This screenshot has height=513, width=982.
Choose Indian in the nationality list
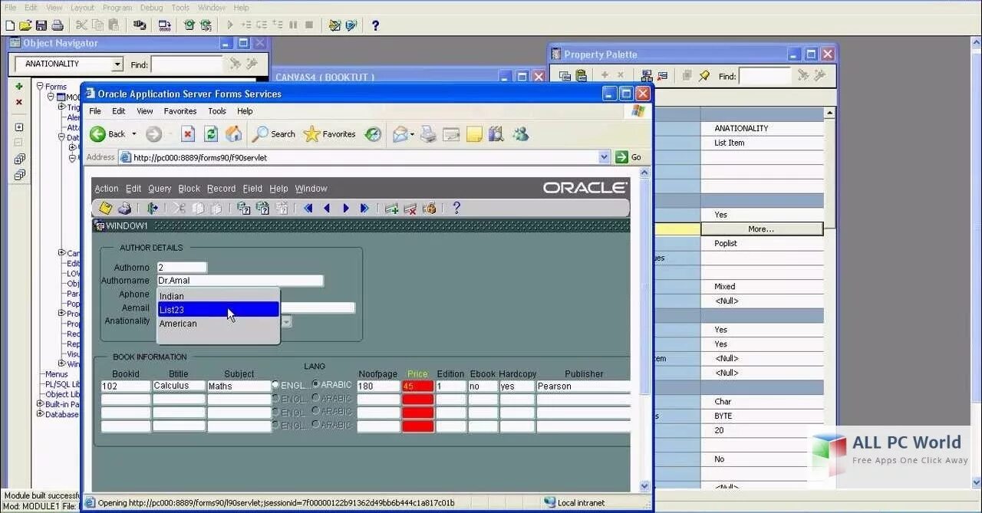click(218, 296)
